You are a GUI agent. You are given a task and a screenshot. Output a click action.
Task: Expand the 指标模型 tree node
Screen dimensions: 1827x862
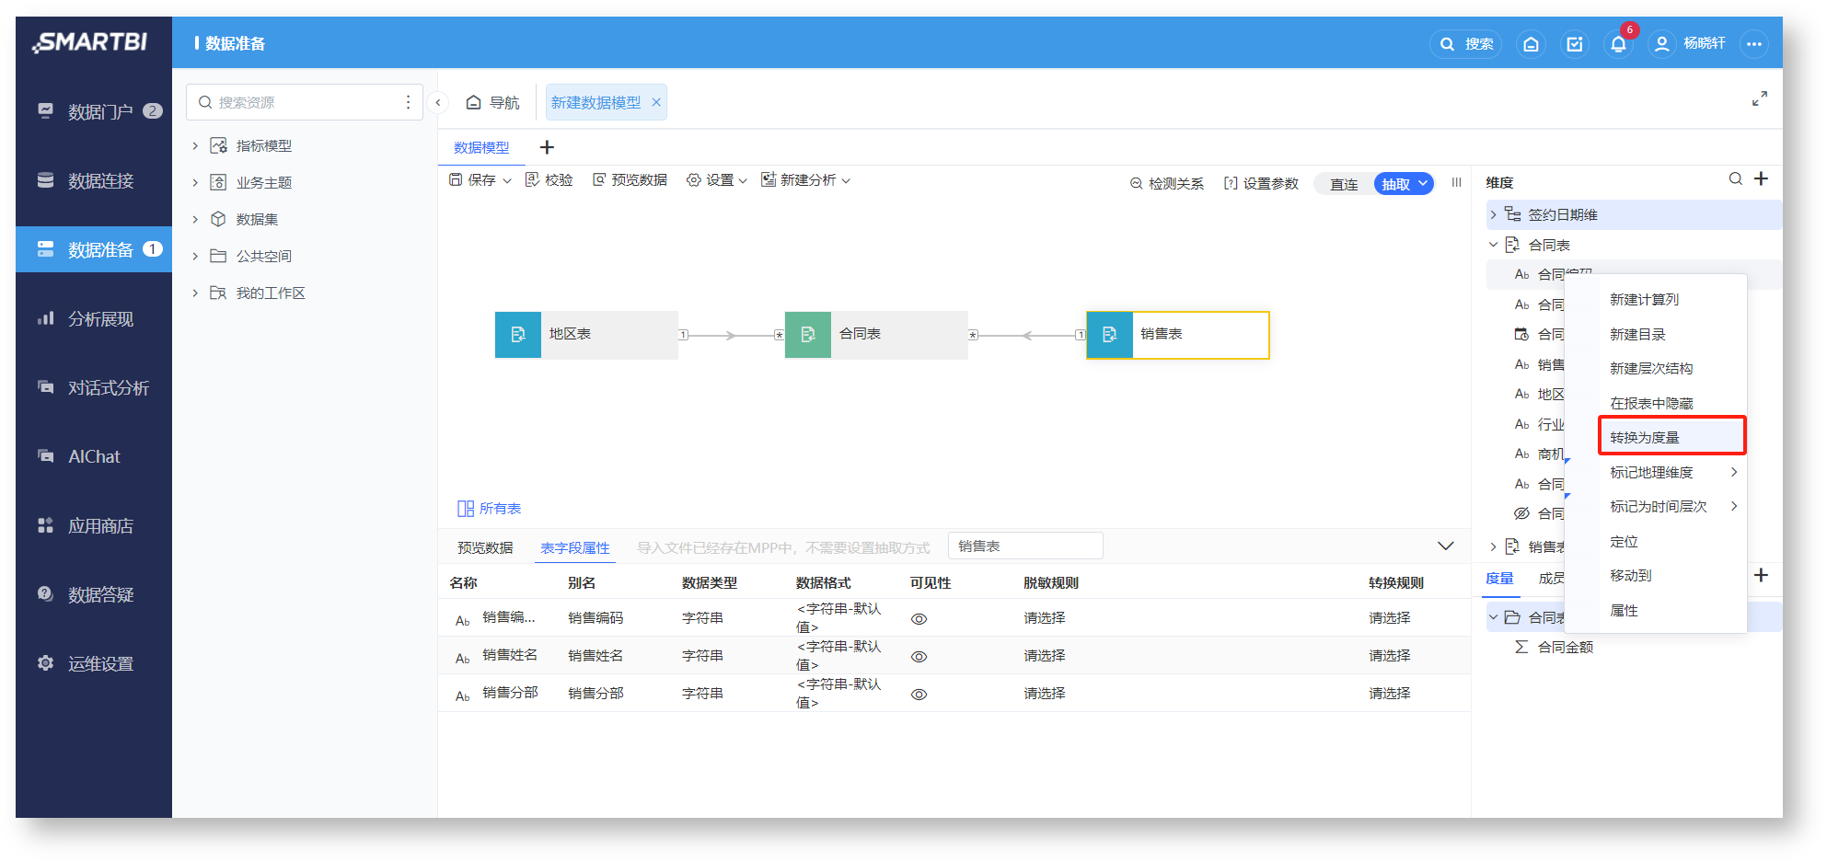tap(195, 145)
